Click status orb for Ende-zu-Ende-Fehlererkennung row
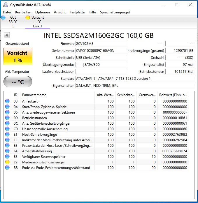Image resolution: width=198 pixels, height=203 pixels. 7,168
